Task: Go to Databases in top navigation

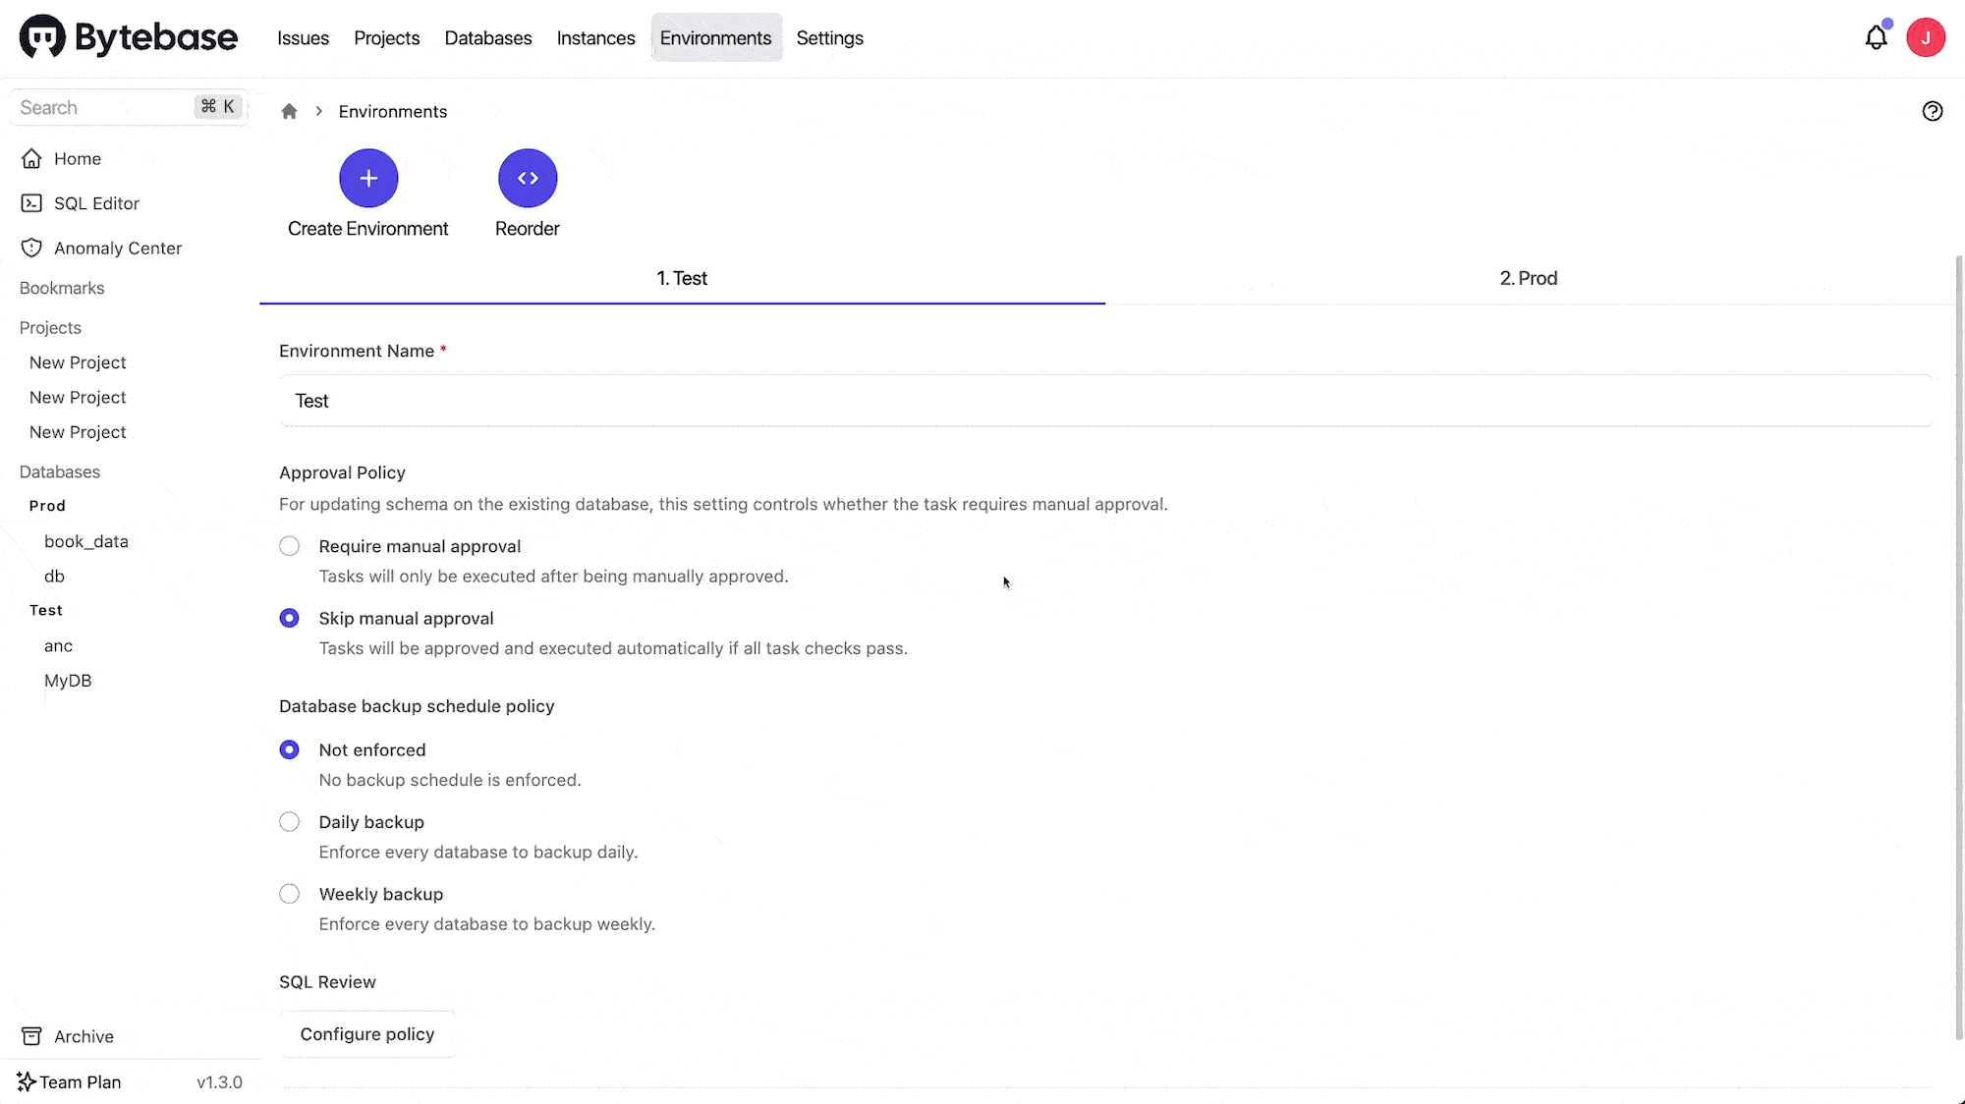Action: (x=487, y=37)
